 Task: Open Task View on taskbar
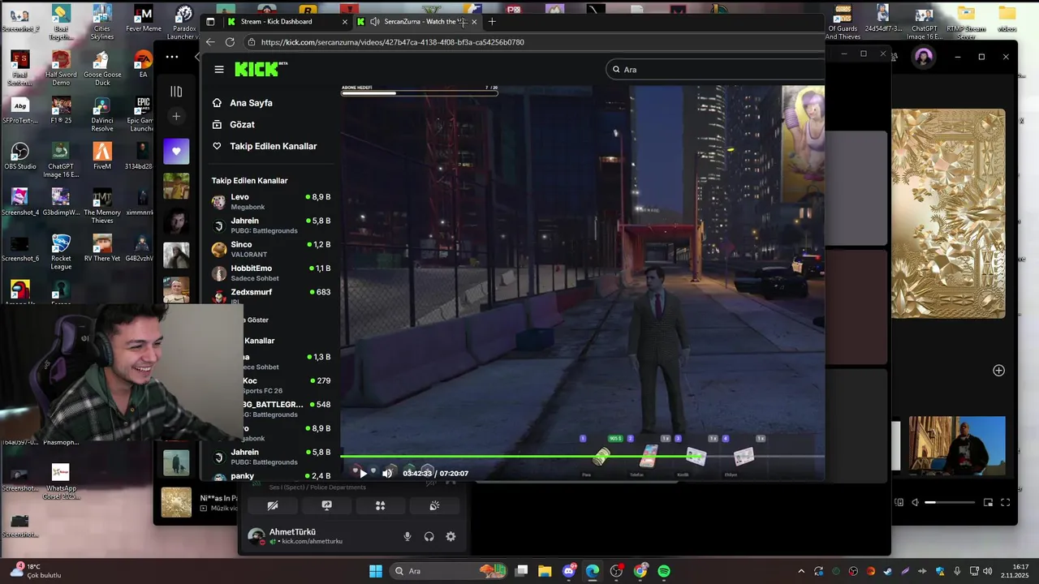tap(522, 571)
